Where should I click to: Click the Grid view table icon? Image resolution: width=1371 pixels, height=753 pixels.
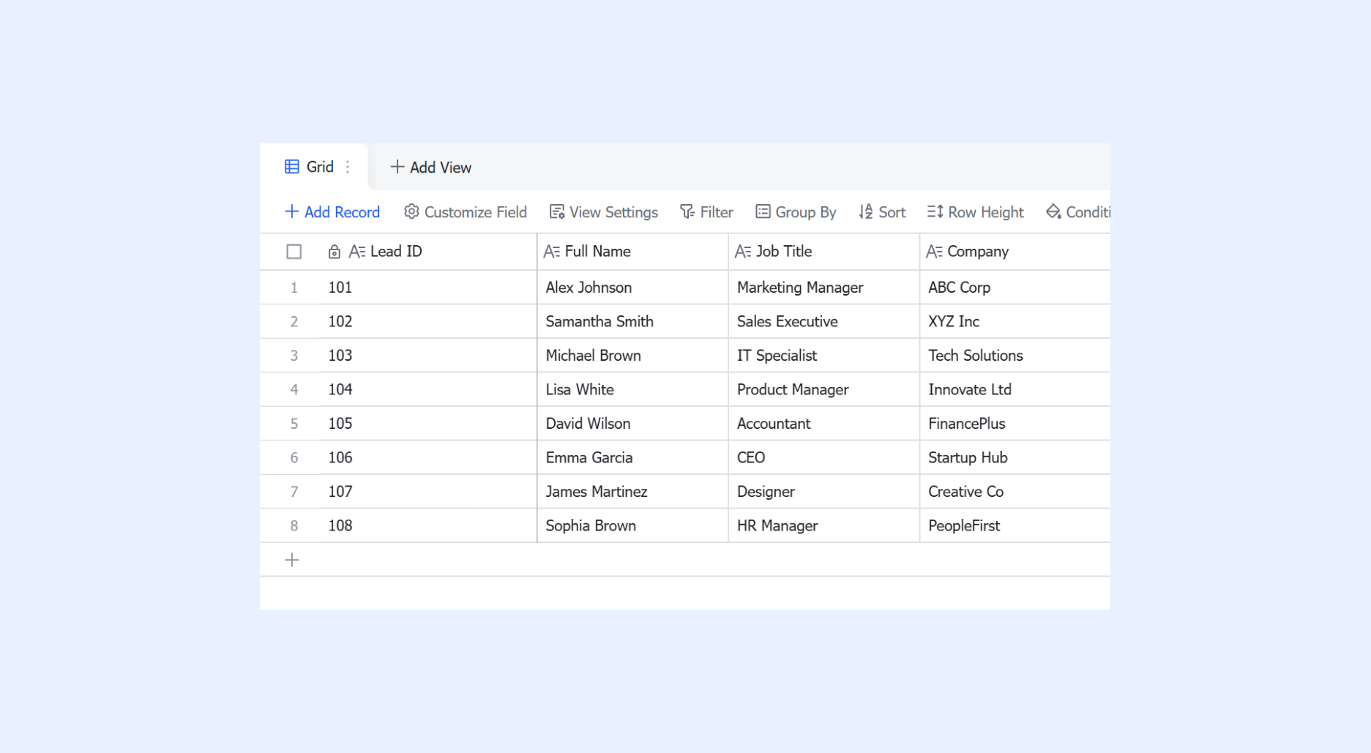pos(292,167)
